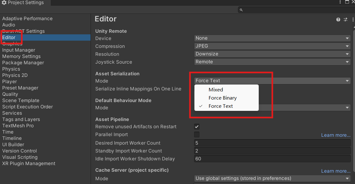Open Scene Template settings

[21, 101]
